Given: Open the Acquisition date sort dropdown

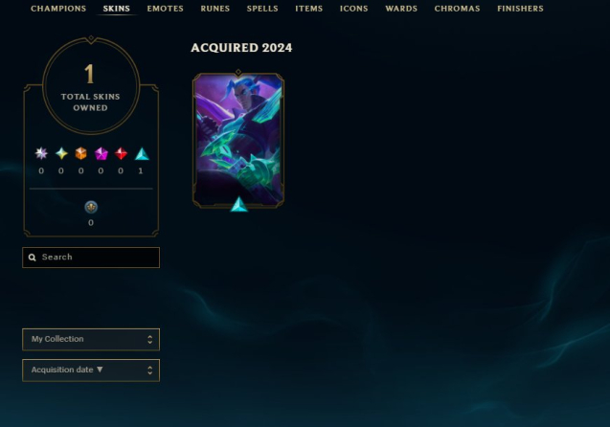Looking at the screenshot, I should [x=91, y=371].
